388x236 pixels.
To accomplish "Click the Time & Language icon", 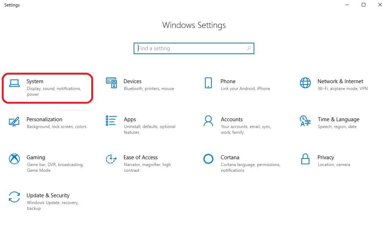I will click(305, 121).
